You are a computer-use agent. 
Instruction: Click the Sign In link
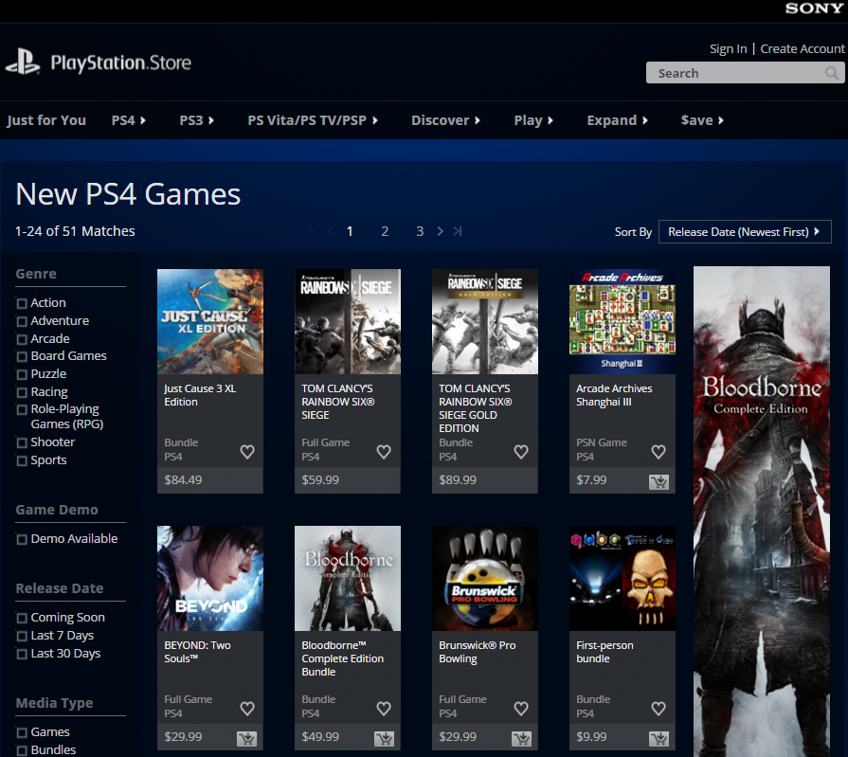(x=728, y=48)
